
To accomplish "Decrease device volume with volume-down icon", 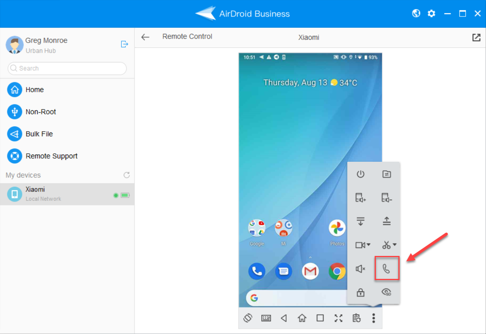I will click(x=386, y=198).
